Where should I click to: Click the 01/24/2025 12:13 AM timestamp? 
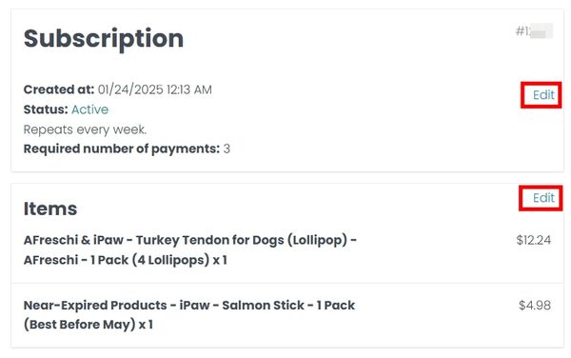point(155,89)
